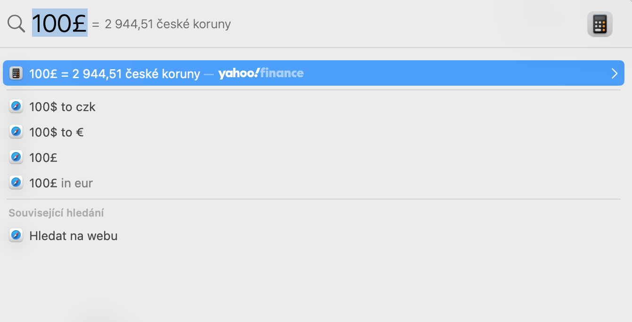Expand the top result with right chevron
The height and width of the screenshot is (322, 632).
click(x=614, y=73)
